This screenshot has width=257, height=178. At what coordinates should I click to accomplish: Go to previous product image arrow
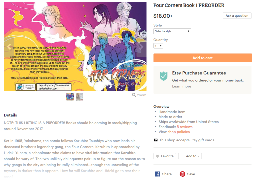pos(9,47)
